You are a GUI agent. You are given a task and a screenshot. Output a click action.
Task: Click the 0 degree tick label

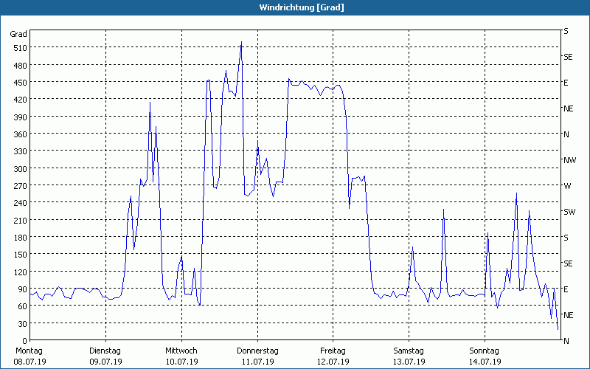24,341
